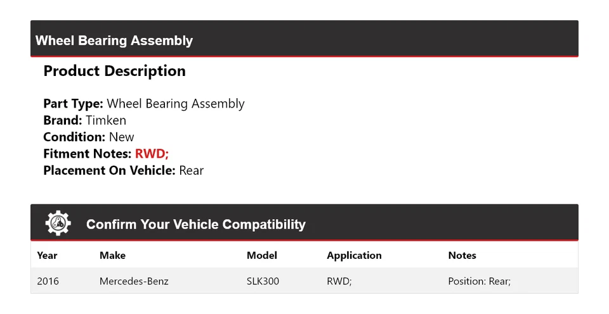Select the Product Description heading
The image size is (609, 314).
tap(114, 72)
